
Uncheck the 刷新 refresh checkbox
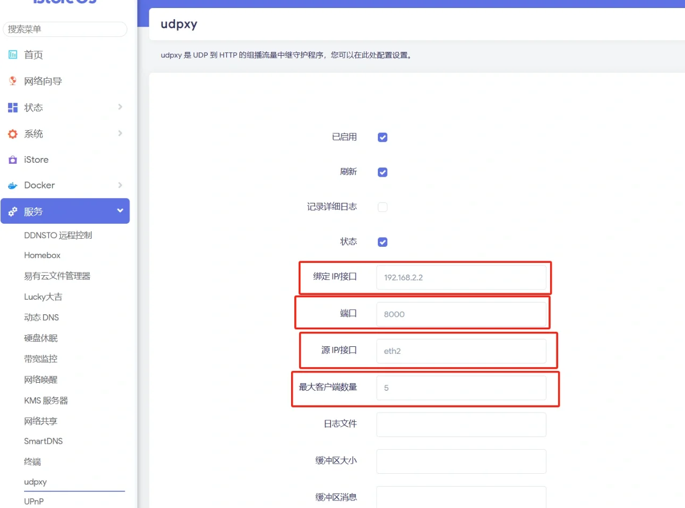pyautogui.click(x=382, y=172)
